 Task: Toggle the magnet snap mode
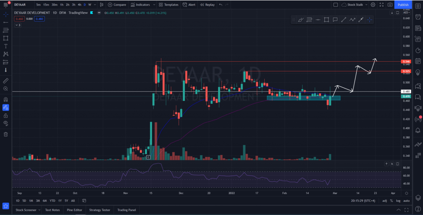(x=6, y=99)
